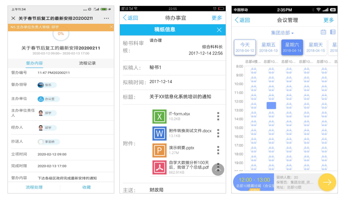Viewport: 341px width, 197px height.
Task: Expand the 集团总部 dropdown
Action: coord(282,33)
